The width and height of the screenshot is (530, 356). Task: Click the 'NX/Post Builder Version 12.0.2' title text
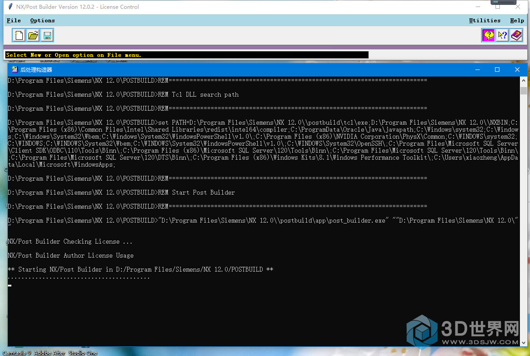point(78,7)
